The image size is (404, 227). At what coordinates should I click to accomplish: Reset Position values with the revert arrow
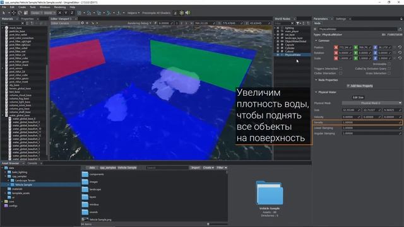coord(400,47)
